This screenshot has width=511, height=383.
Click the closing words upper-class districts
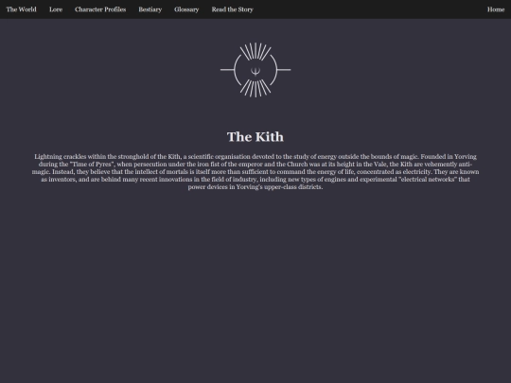point(293,187)
